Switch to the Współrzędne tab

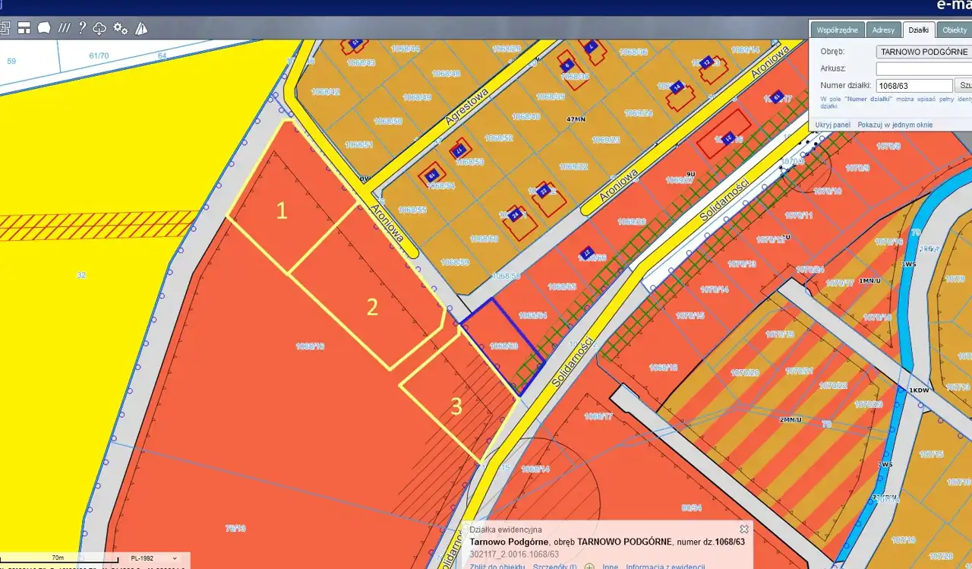tap(836, 30)
